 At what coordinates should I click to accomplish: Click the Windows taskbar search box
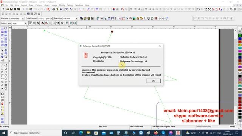34,133
